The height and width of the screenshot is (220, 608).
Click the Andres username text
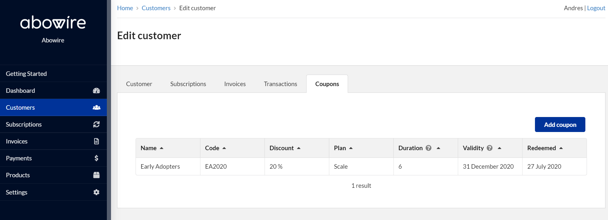573,8
